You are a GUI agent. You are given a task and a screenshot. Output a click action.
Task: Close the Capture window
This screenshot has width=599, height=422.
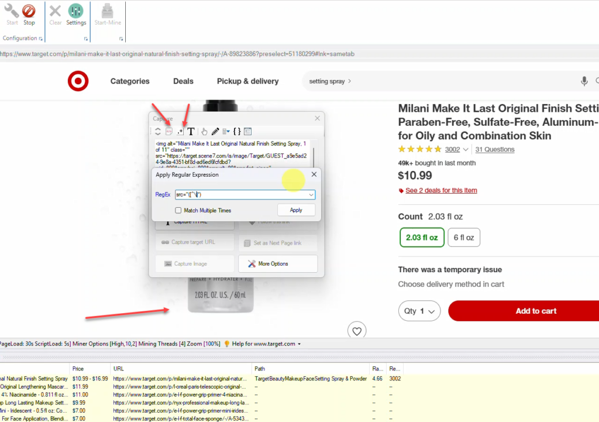coord(317,118)
